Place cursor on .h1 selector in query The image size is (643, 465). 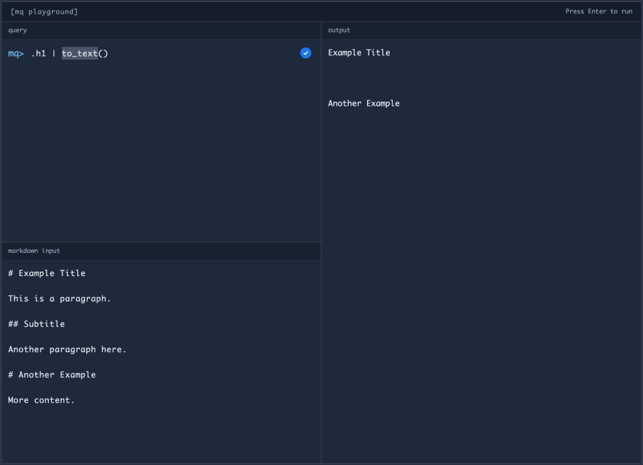point(38,54)
